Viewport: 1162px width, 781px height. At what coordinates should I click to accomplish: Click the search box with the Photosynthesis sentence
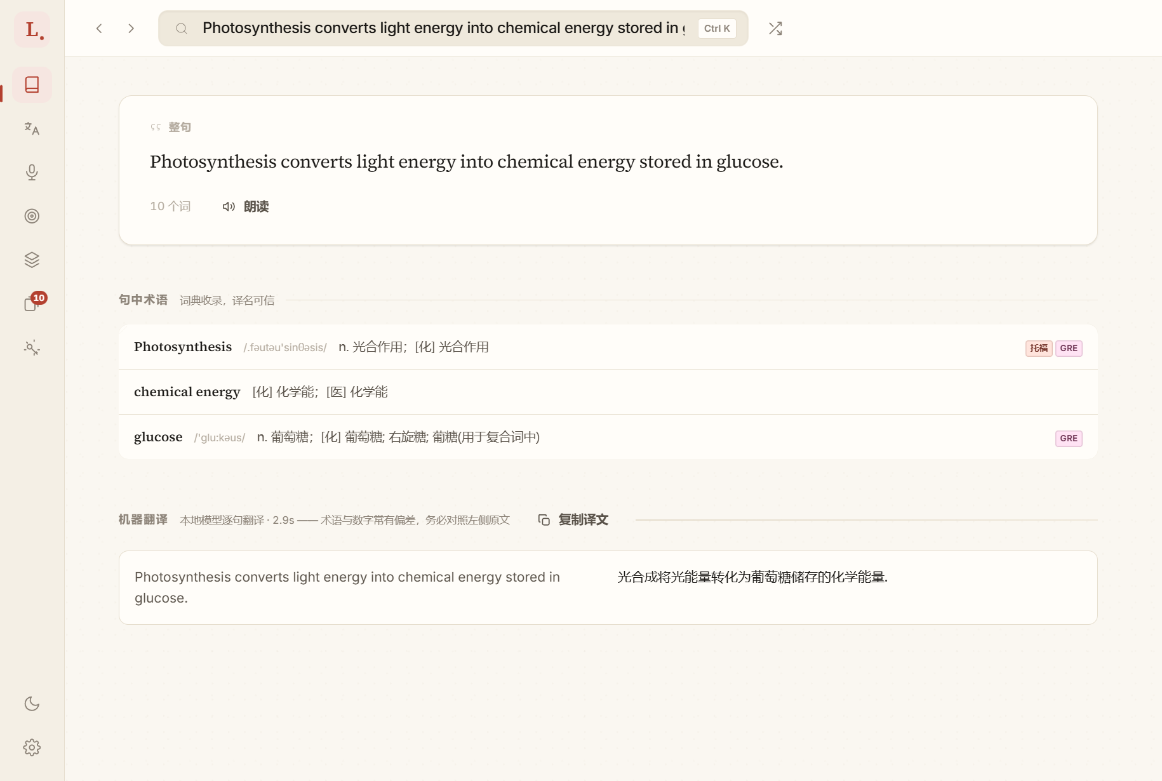pos(453,29)
